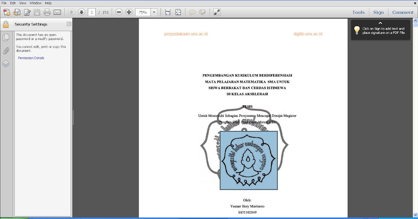Click the DI KELAS AKSELERASI title line
Viewport: 418px width, 219px height.
(247, 94)
